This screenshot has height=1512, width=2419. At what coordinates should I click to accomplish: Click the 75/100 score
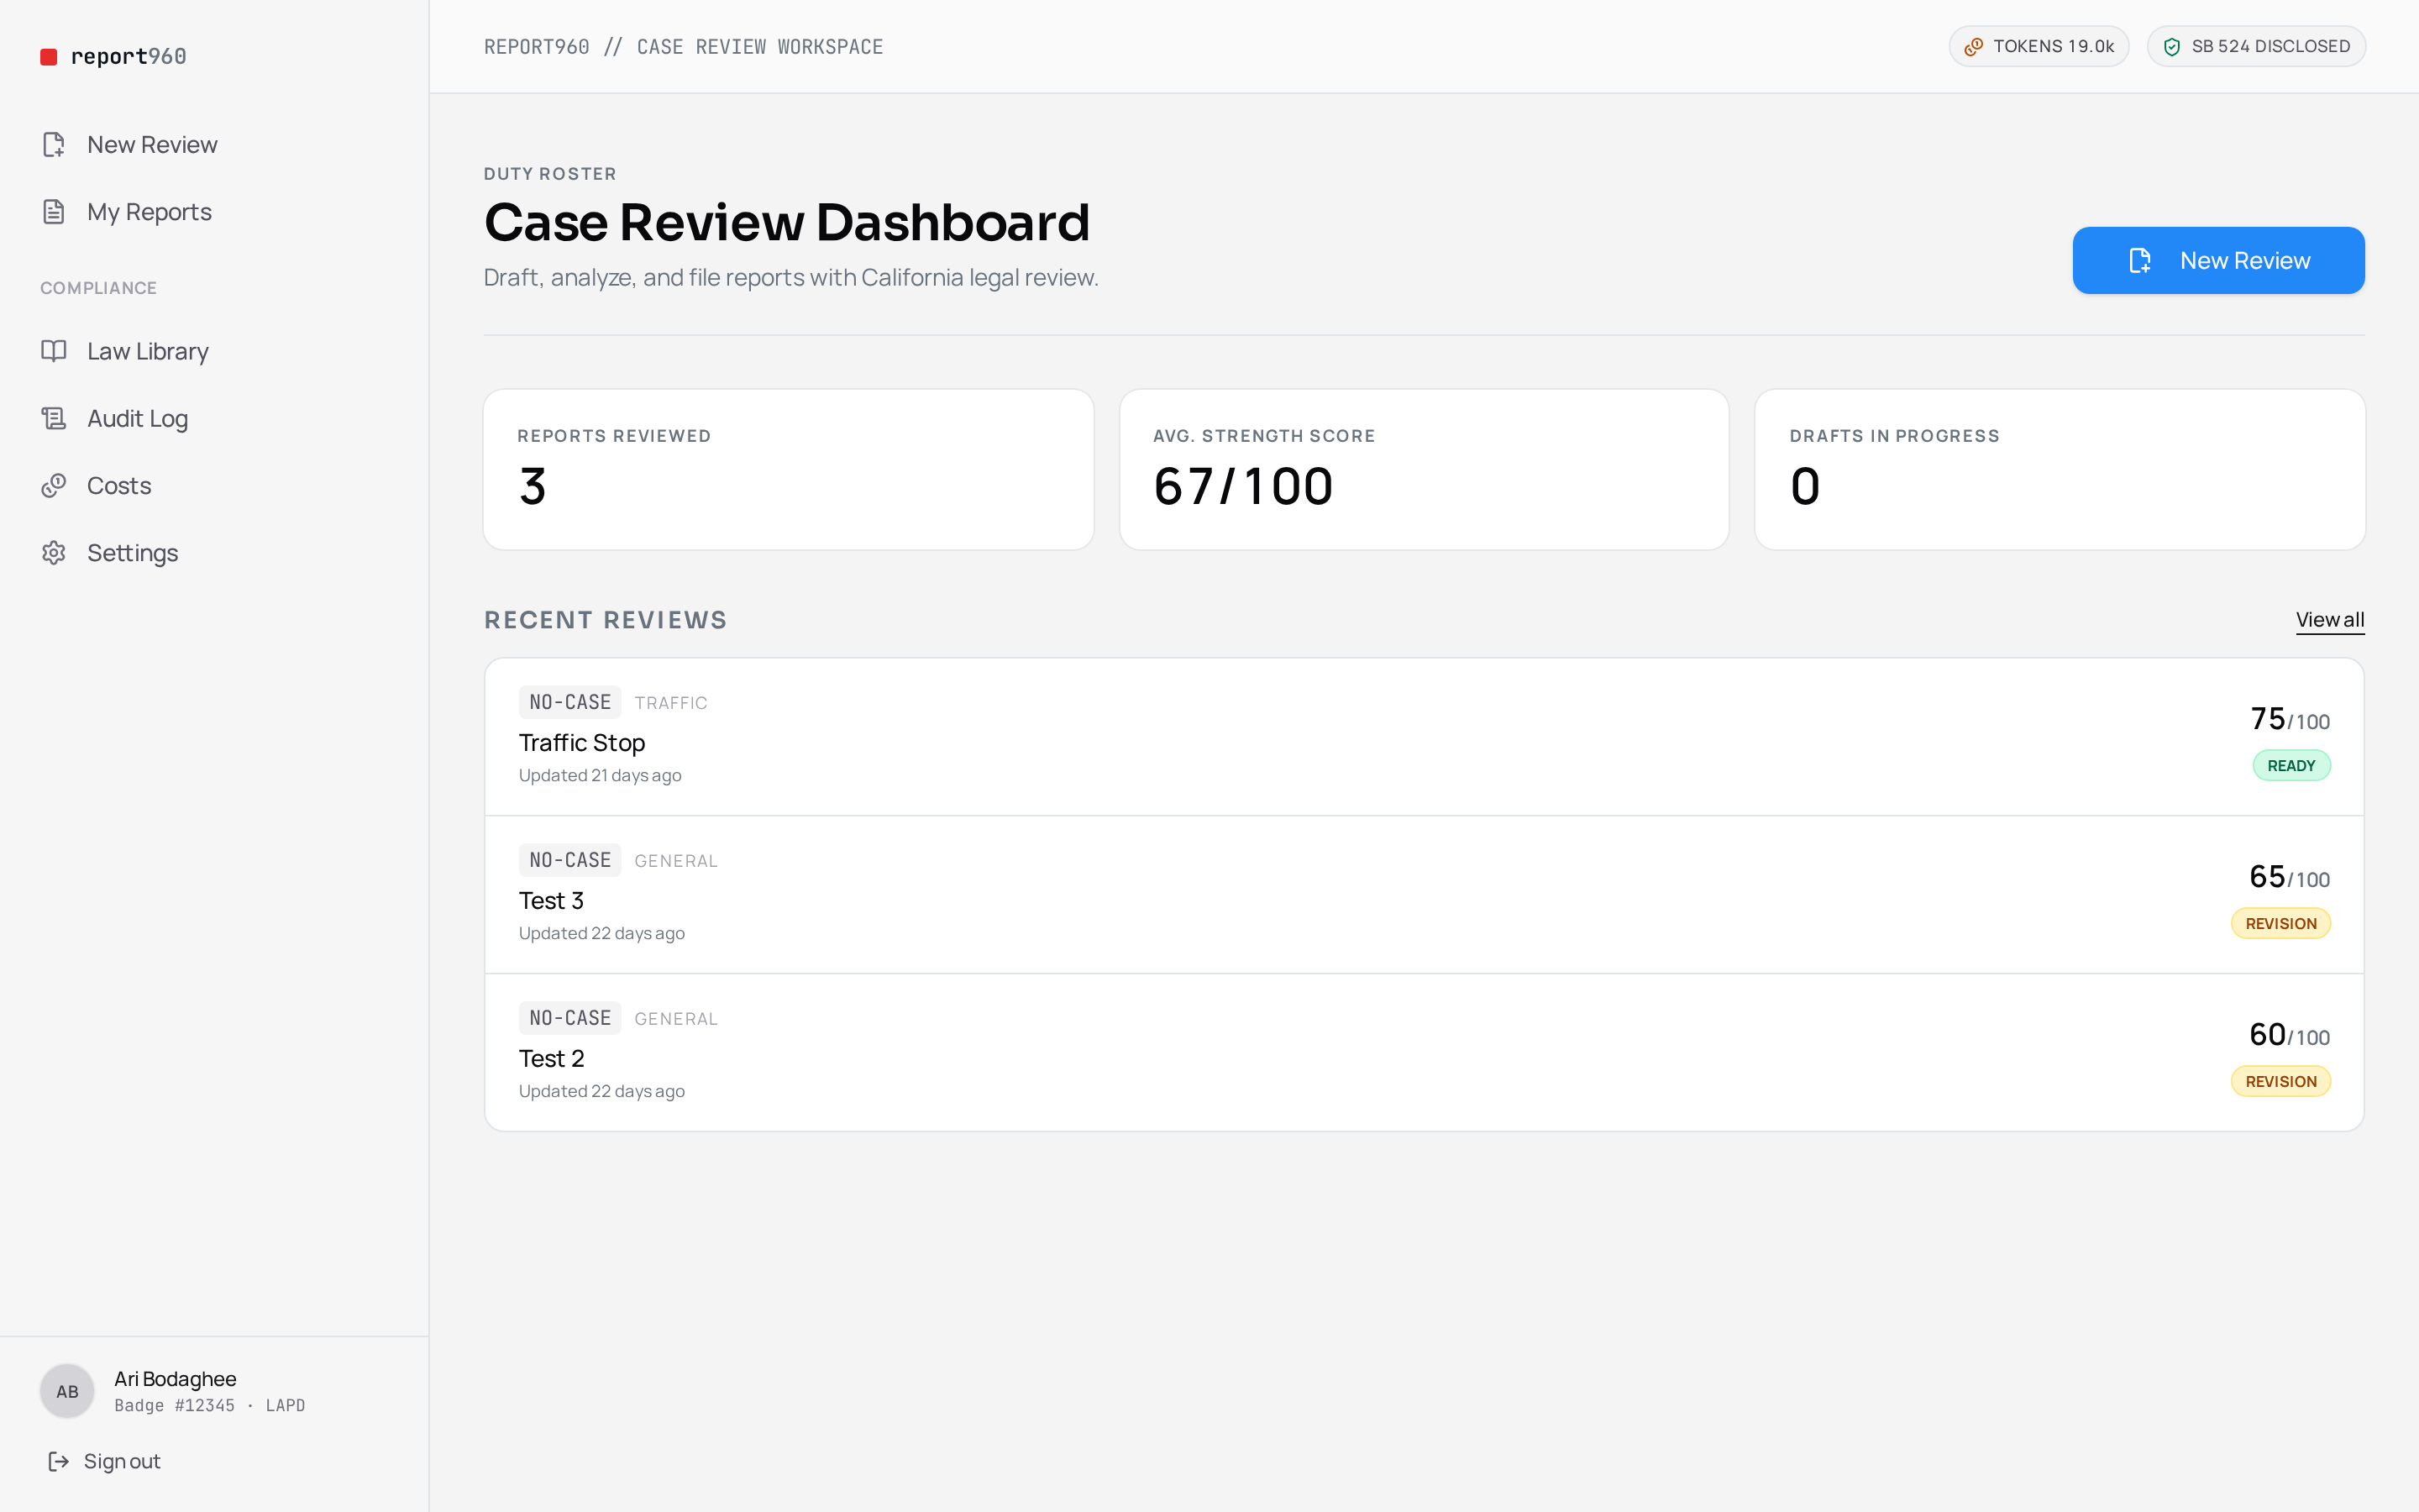(2289, 719)
